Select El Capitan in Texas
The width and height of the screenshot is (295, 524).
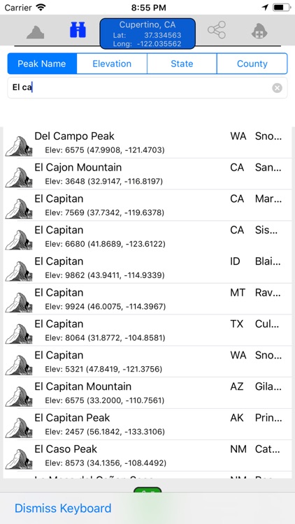click(x=147, y=330)
